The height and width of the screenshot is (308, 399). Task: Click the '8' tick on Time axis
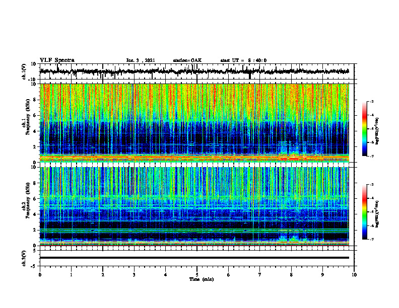(x=291, y=275)
